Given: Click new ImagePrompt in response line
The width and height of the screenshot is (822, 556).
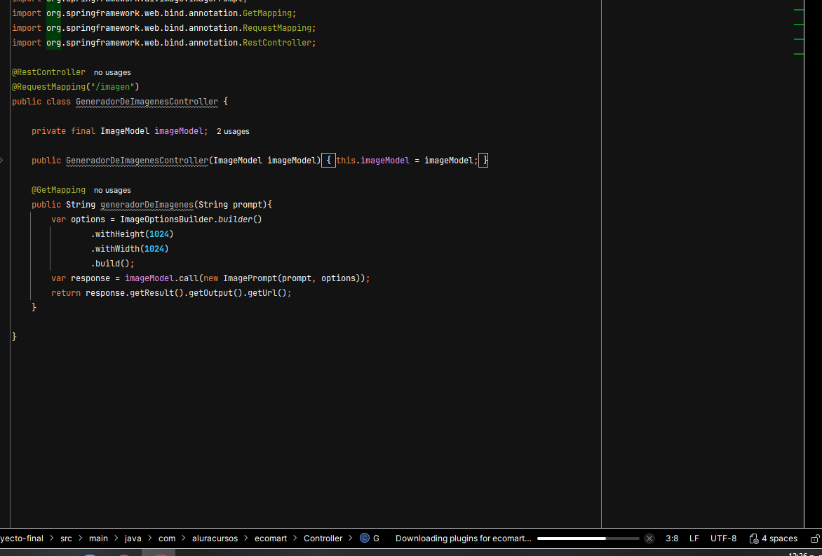Looking at the screenshot, I should tap(240, 278).
